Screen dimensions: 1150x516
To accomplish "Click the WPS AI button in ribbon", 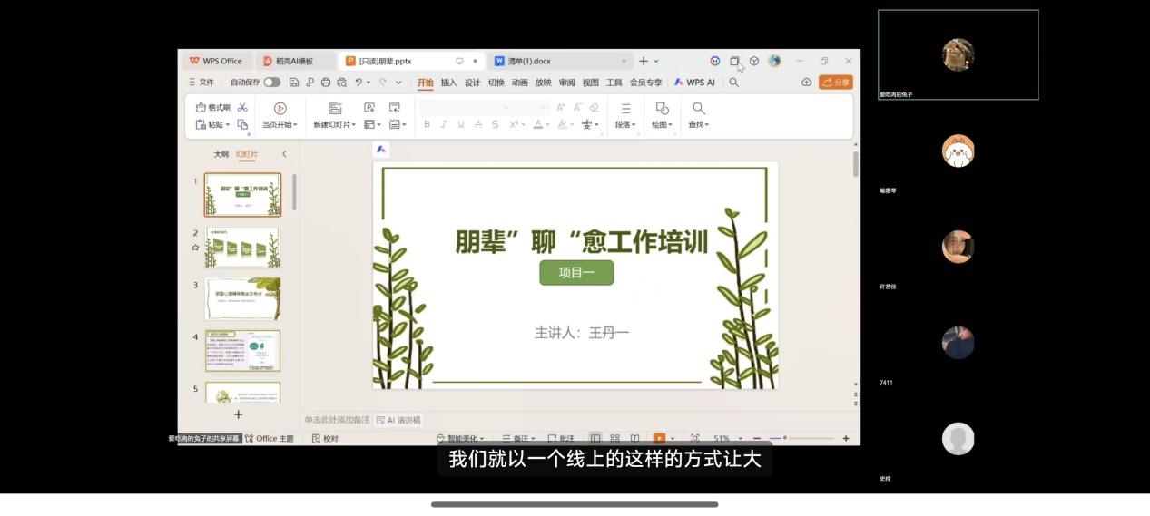I will pyautogui.click(x=694, y=83).
